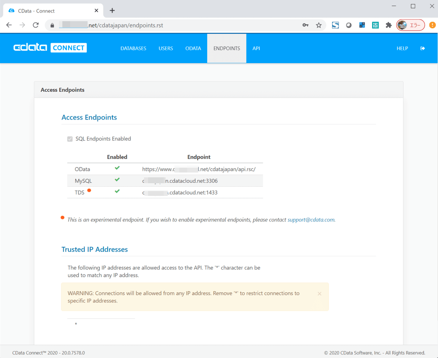Click the Enabled column header
The width and height of the screenshot is (438, 358).
(117, 157)
